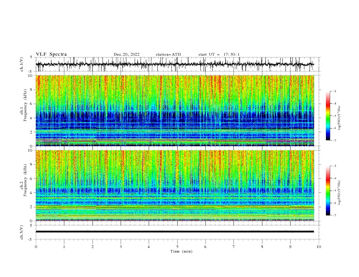Click the "-3" tick on the ch.2 colorbar
The width and height of the screenshot is (359, 277).
(x=334, y=166)
